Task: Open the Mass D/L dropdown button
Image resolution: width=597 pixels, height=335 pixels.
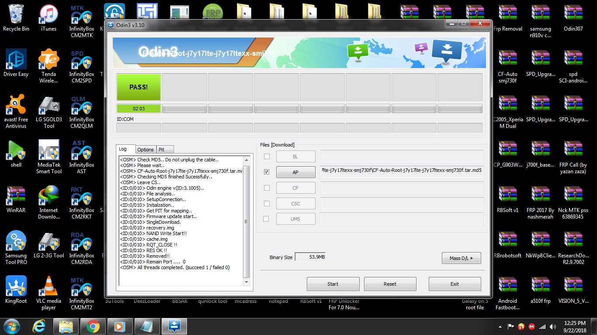Action: pos(461,258)
